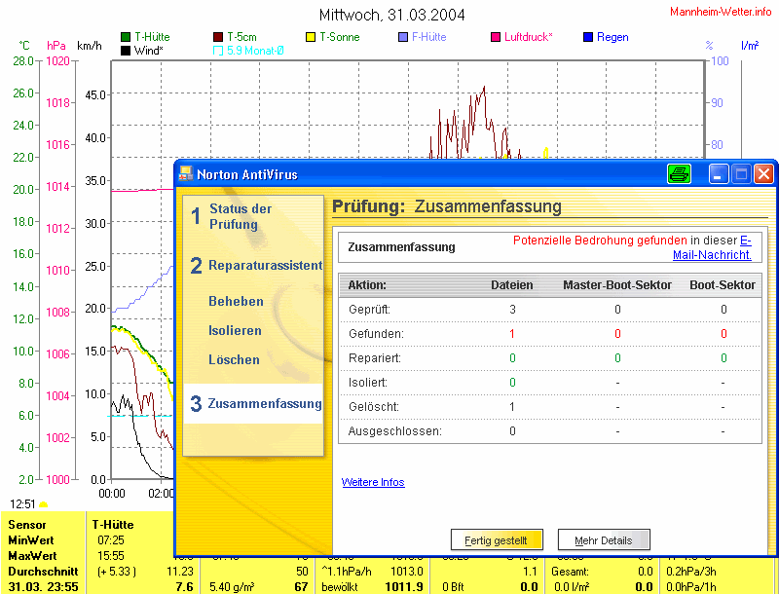This screenshot has width=779, height=594.
Task: Open step 1 Status der Prüfung
Action: pyautogui.click(x=240, y=216)
